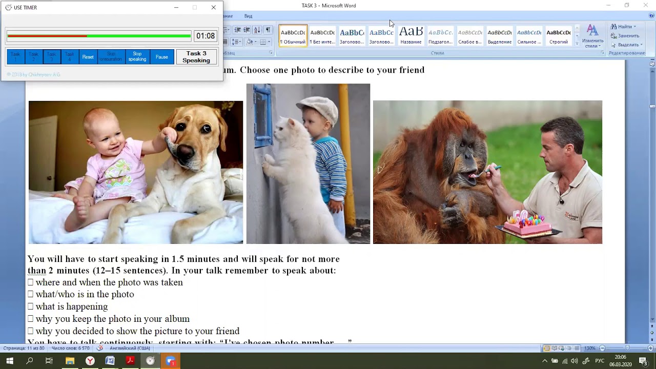The image size is (656, 369).
Task: Click Skip preparation in the timer
Action: point(111,56)
